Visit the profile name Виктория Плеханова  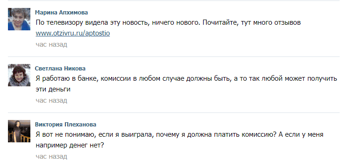[65, 125]
